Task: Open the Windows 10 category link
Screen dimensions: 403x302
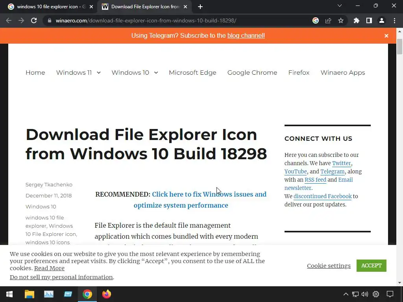Action: point(41,207)
